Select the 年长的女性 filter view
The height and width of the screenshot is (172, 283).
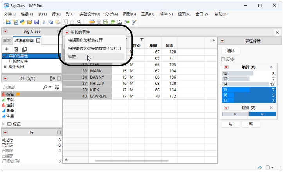tap(18, 61)
